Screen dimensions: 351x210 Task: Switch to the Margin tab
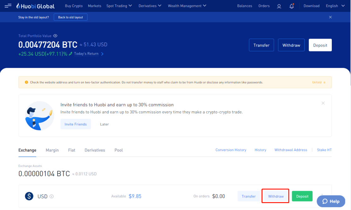(x=52, y=150)
